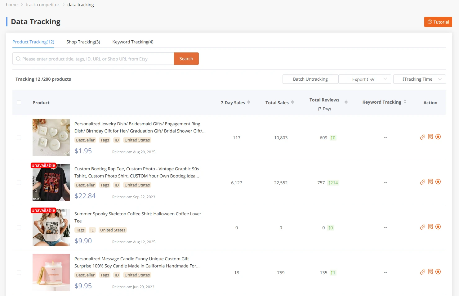459x296 pixels.
Task: Open keyword tracking target for the Skeleton Coffee Shirt
Action: click(438, 227)
